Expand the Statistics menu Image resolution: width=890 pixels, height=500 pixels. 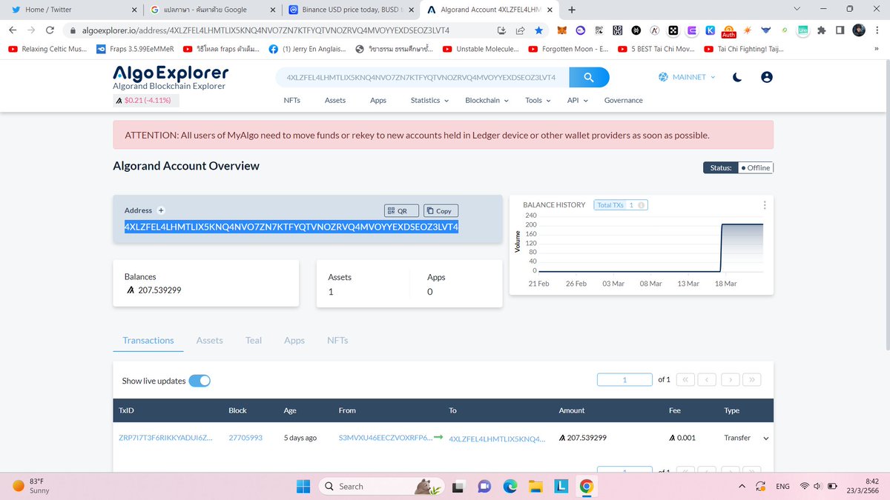pyautogui.click(x=429, y=100)
